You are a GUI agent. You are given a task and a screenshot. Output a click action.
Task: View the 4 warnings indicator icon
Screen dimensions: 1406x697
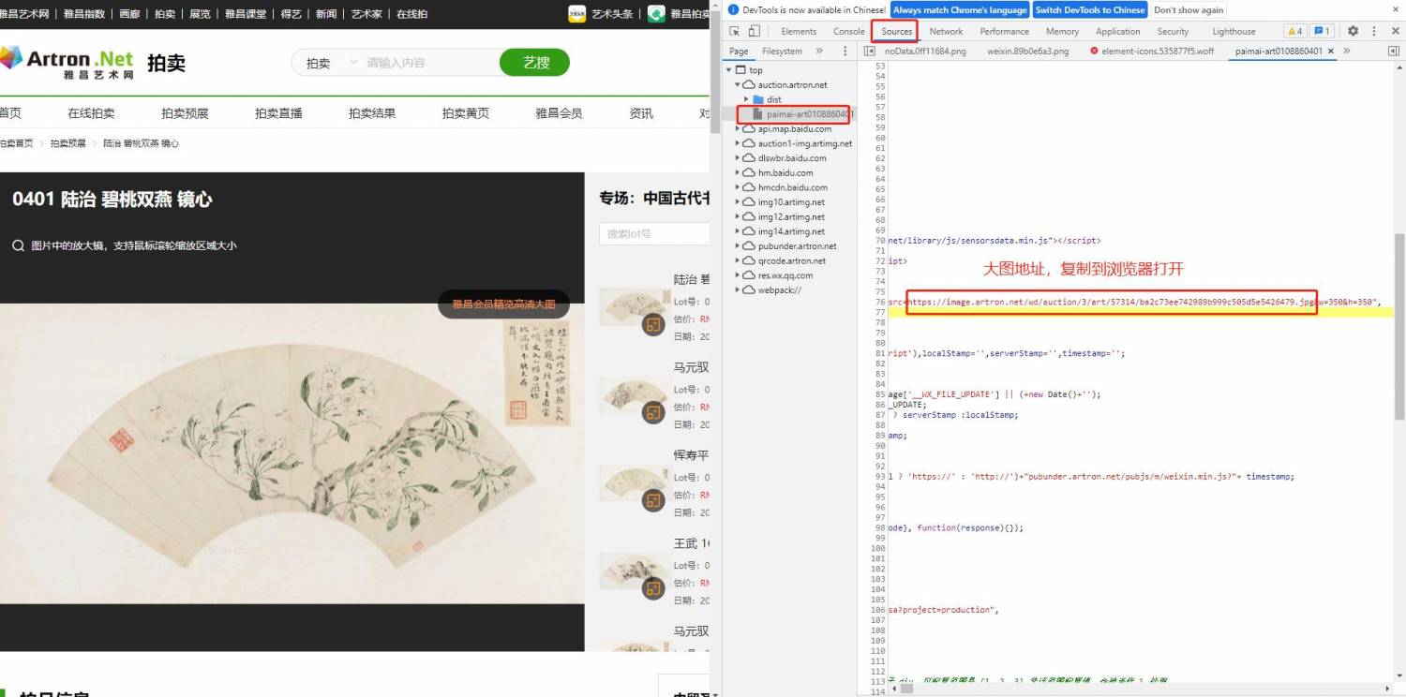(x=1293, y=31)
